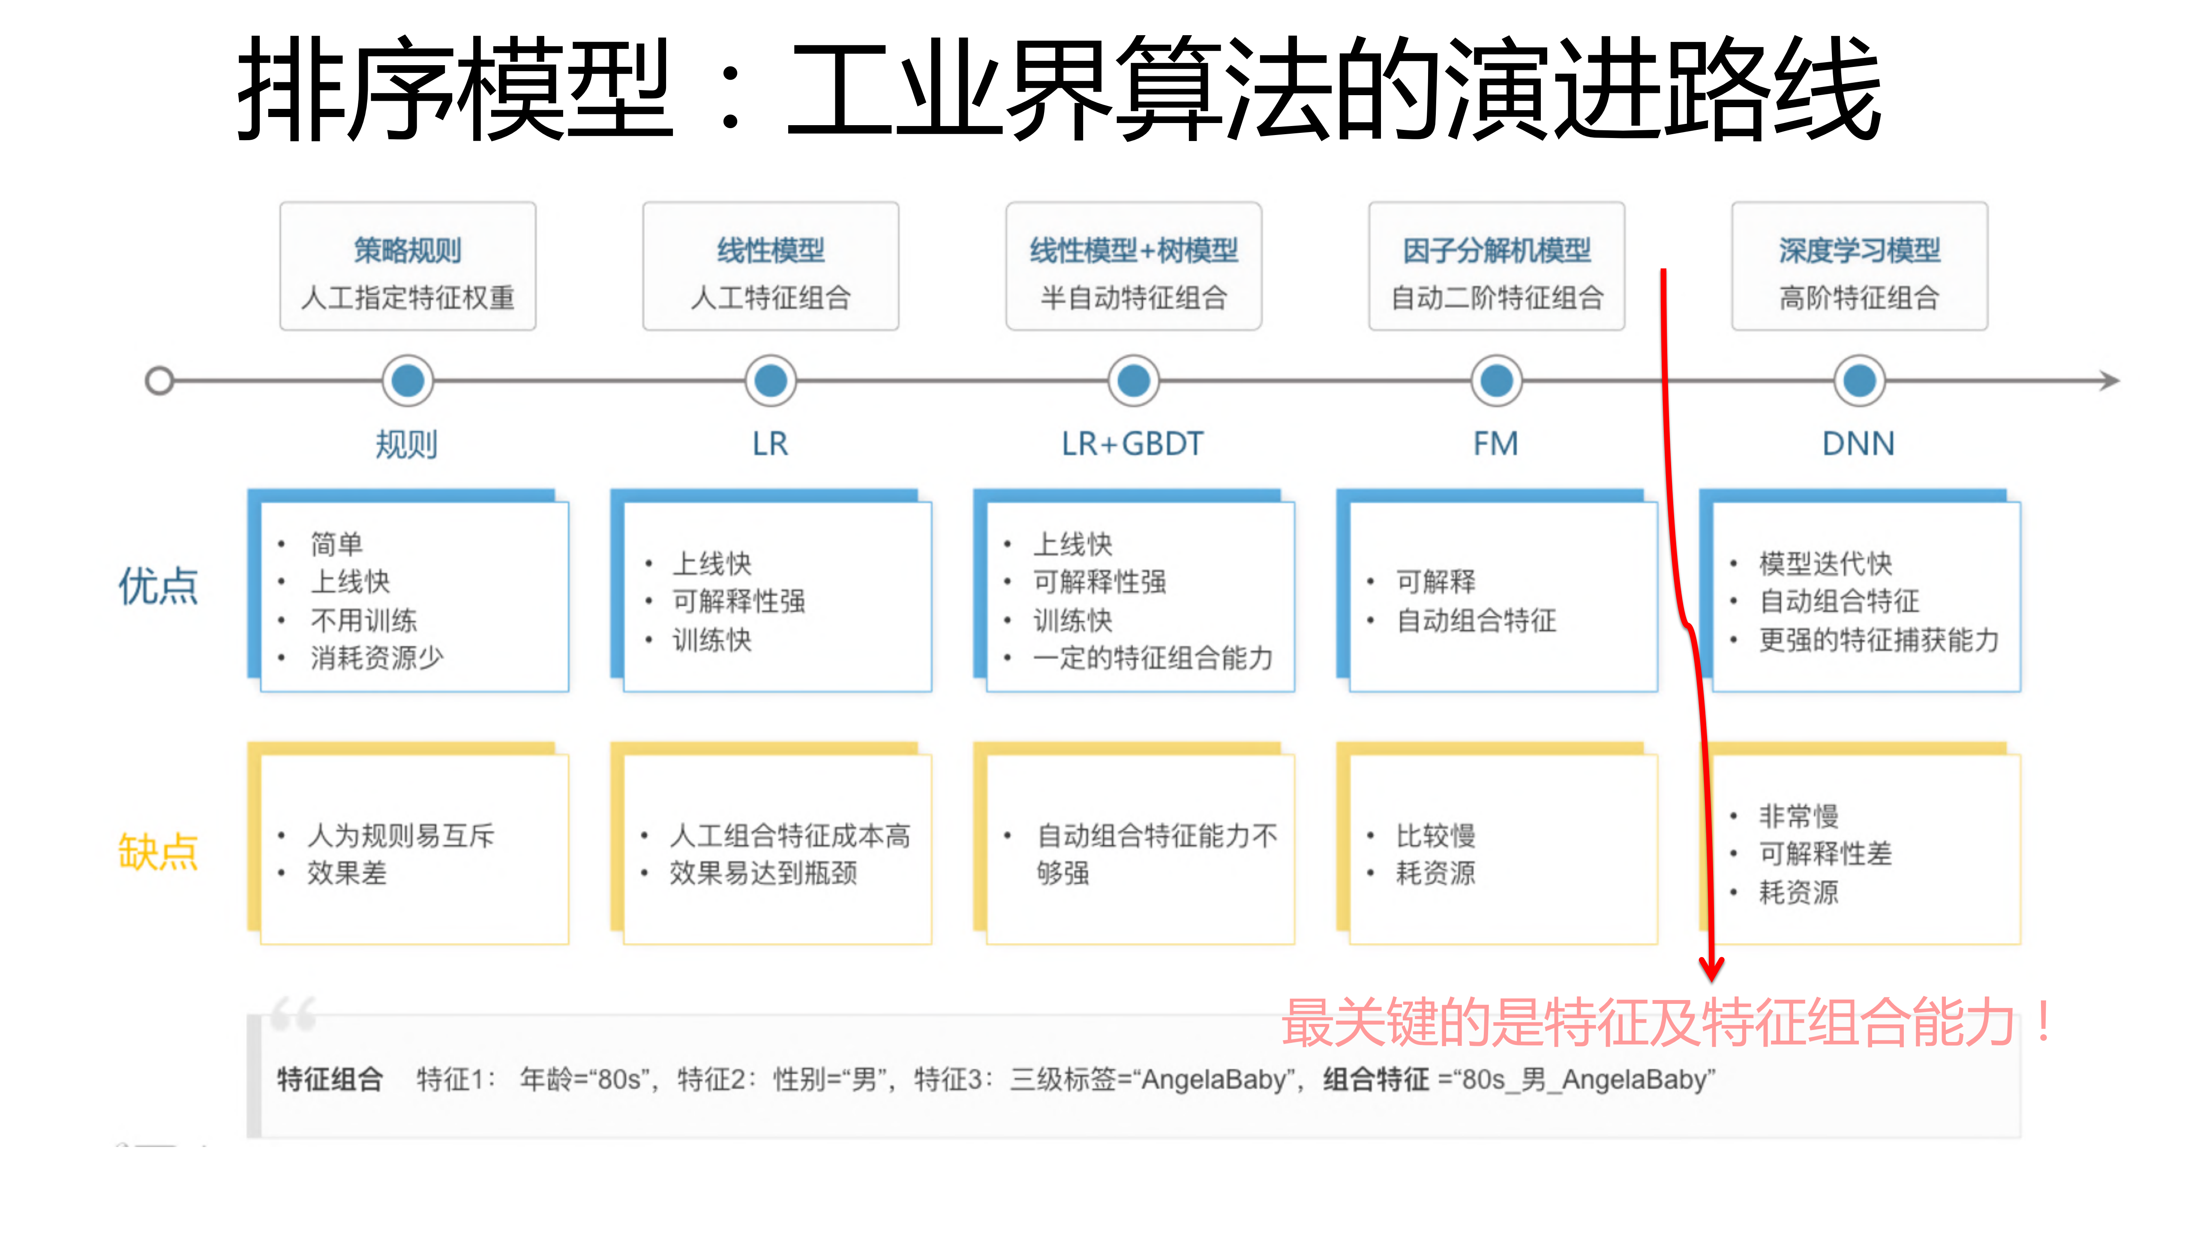
Task: Switch to the 线性模型+树模型 card
Action: (1134, 266)
